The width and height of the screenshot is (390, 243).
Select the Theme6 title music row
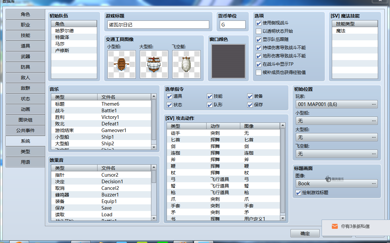point(101,104)
